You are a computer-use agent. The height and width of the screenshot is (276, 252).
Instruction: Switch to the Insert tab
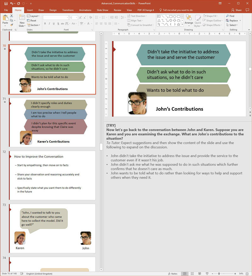(30, 10)
